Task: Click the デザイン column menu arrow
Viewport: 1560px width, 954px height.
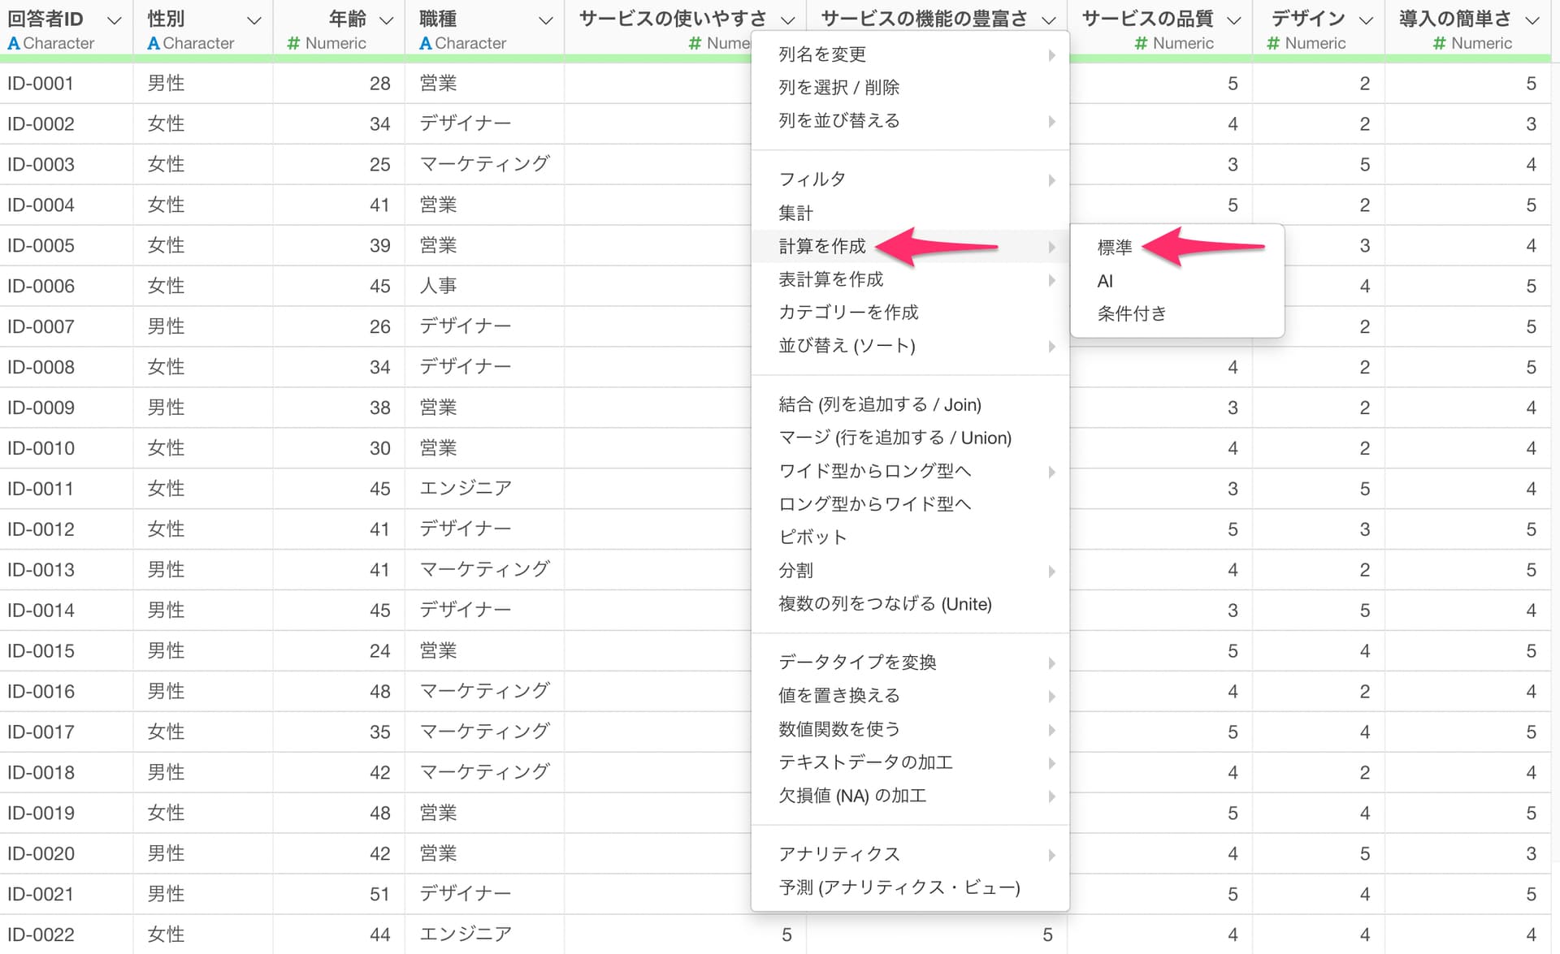Action: point(1367,20)
